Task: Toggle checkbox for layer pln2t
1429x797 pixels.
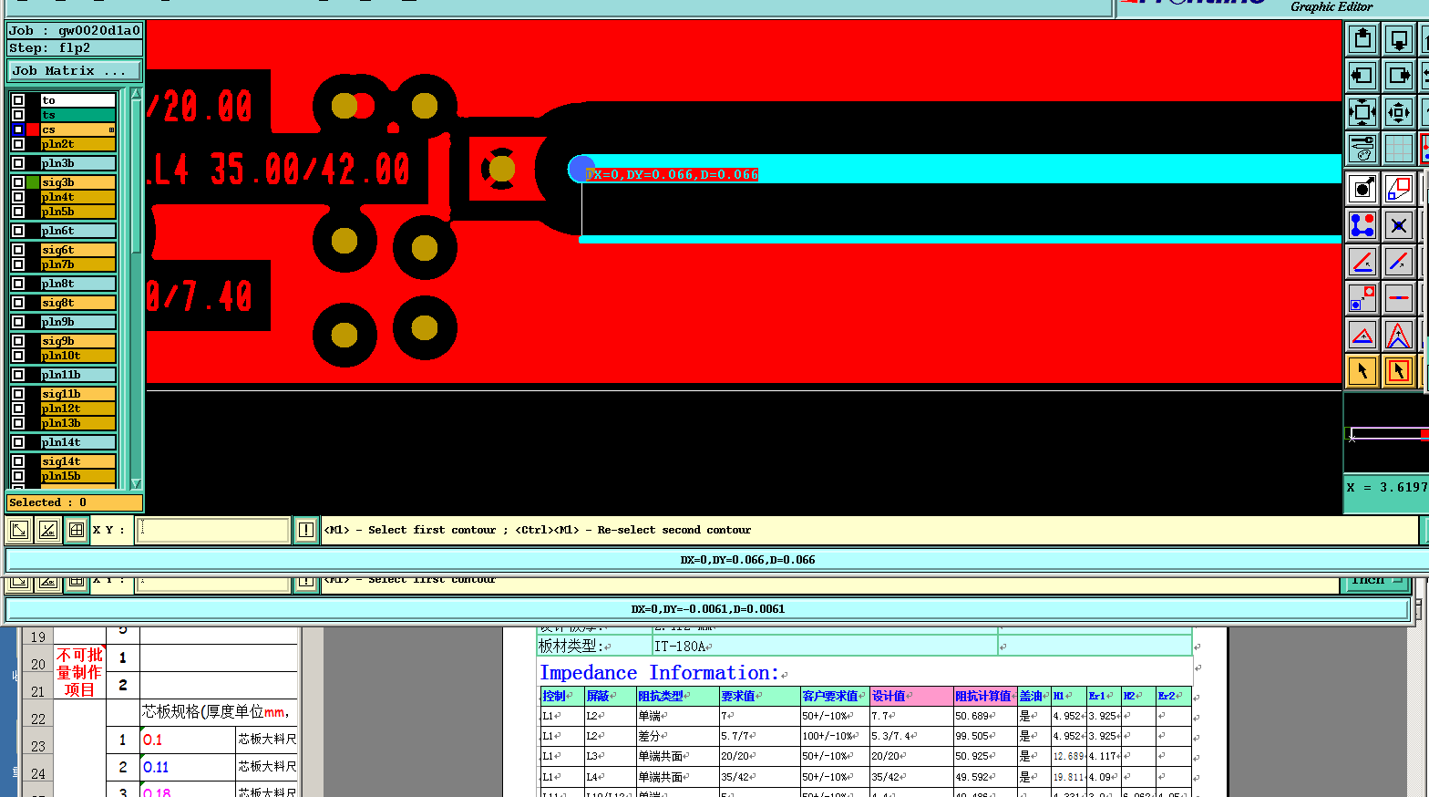Action: tap(18, 144)
